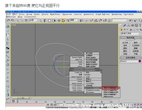Open the Customize menu

(x=129, y=14)
